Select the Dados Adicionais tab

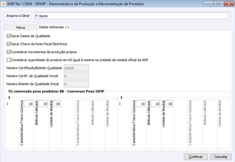click(x=54, y=27)
